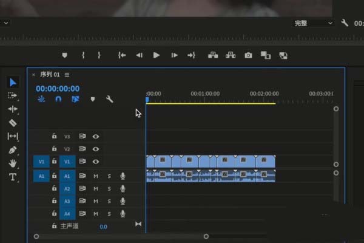Select the Pen tool

(x=13, y=149)
